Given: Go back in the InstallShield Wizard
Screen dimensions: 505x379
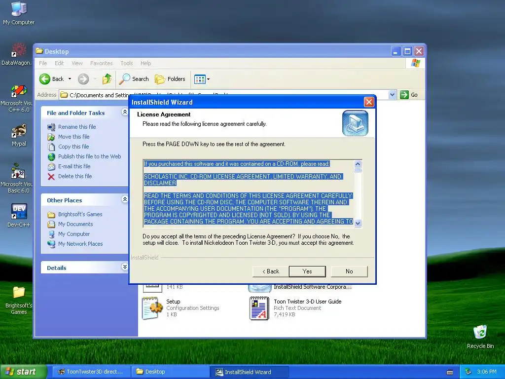Looking at the screenshot, I should pos(271,271).
